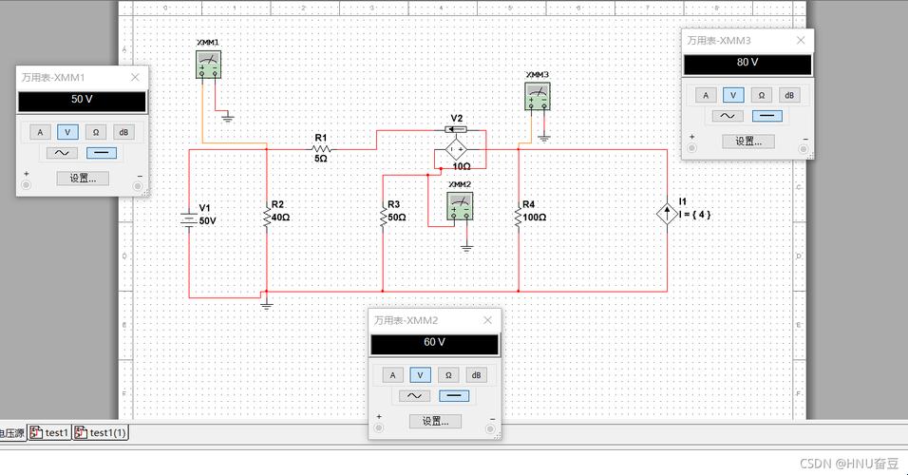
Task: Select ammeter mode A in XMM3 multimeter
Action: tap(706, 95)
